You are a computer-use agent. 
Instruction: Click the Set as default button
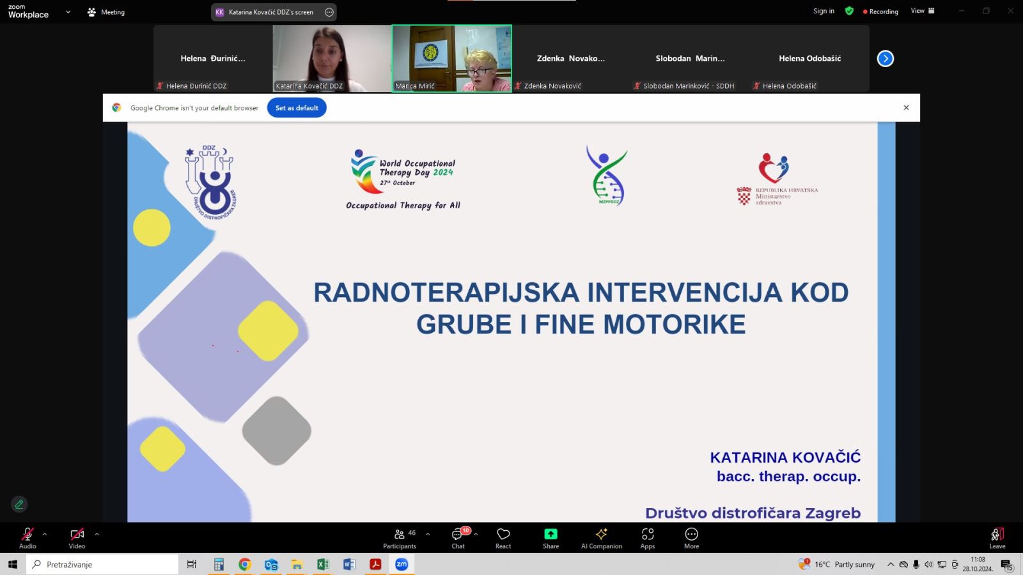click(x=297, y=108)
